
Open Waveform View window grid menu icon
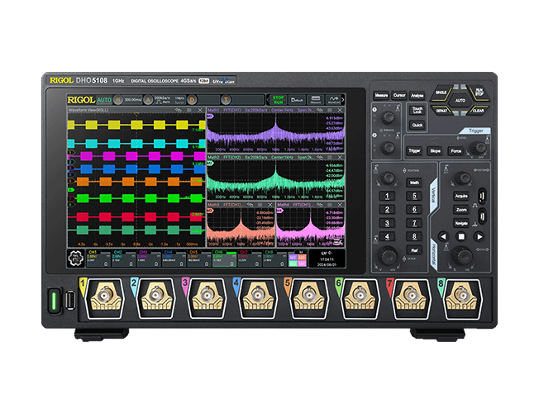[189, 110]
